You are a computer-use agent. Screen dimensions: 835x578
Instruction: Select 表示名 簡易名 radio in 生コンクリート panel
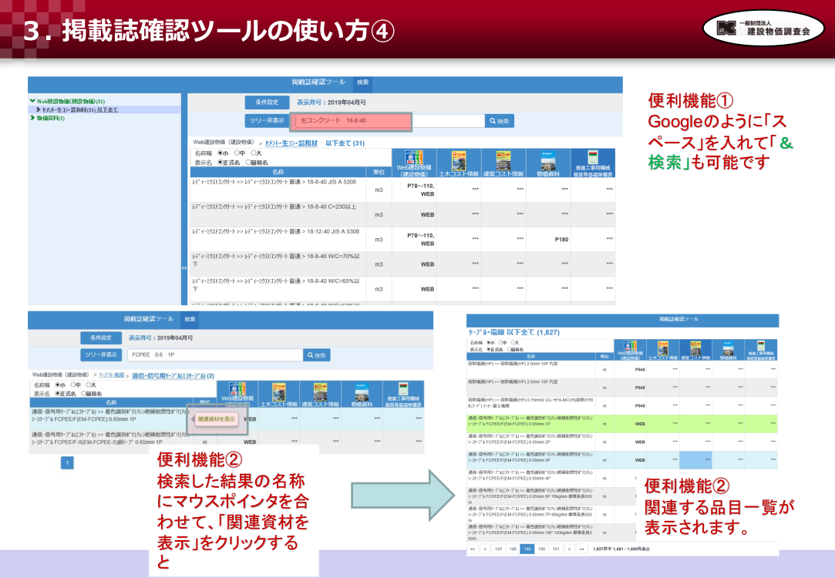(x=248, y=163)
